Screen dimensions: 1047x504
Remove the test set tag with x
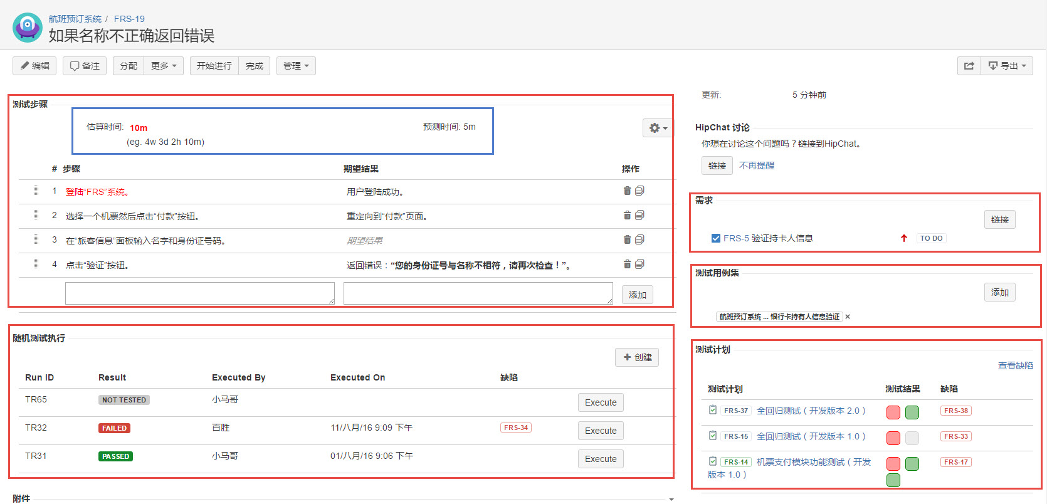coord(848,317)
